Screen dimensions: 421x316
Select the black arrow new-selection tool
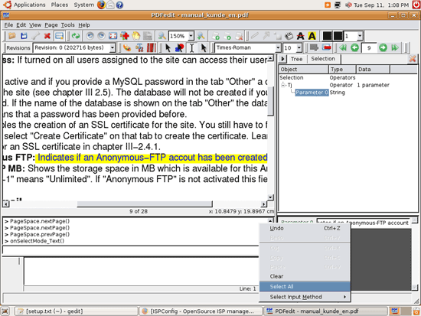168,48
